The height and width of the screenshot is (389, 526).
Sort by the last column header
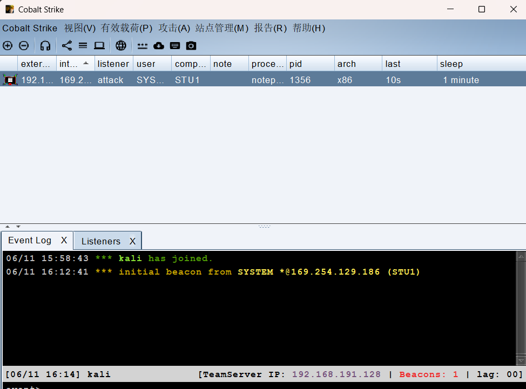(x=409, y=64)
